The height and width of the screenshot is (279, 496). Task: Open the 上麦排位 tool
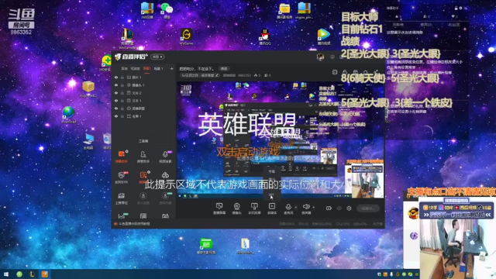[122, 198]
